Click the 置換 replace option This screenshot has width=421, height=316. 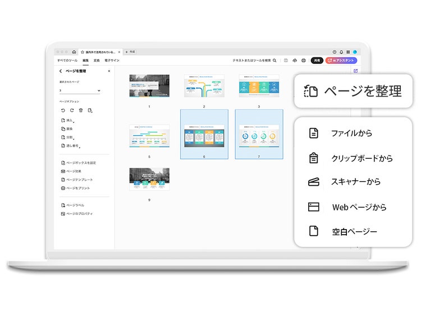point(67,129)
